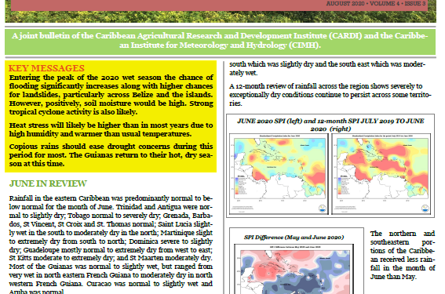The width and height of the screenshot is (445, 294).
Task: Click the color legend of the 12-month SPI map
Action: [x=344, y=185]
